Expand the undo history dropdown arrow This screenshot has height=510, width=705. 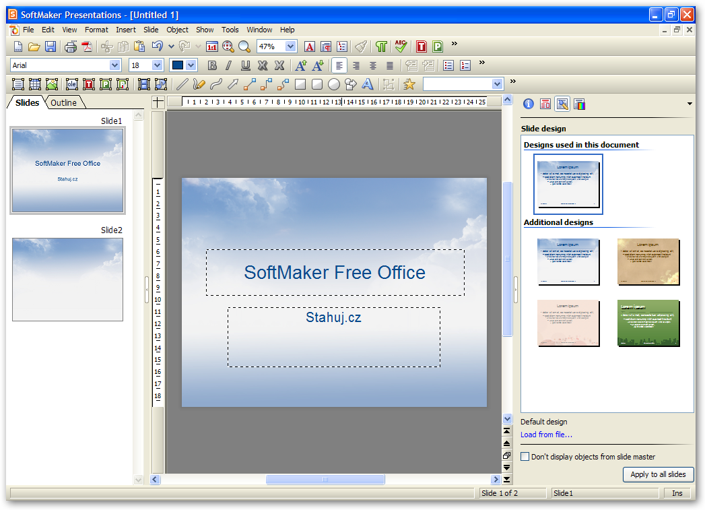coord(171,46)
